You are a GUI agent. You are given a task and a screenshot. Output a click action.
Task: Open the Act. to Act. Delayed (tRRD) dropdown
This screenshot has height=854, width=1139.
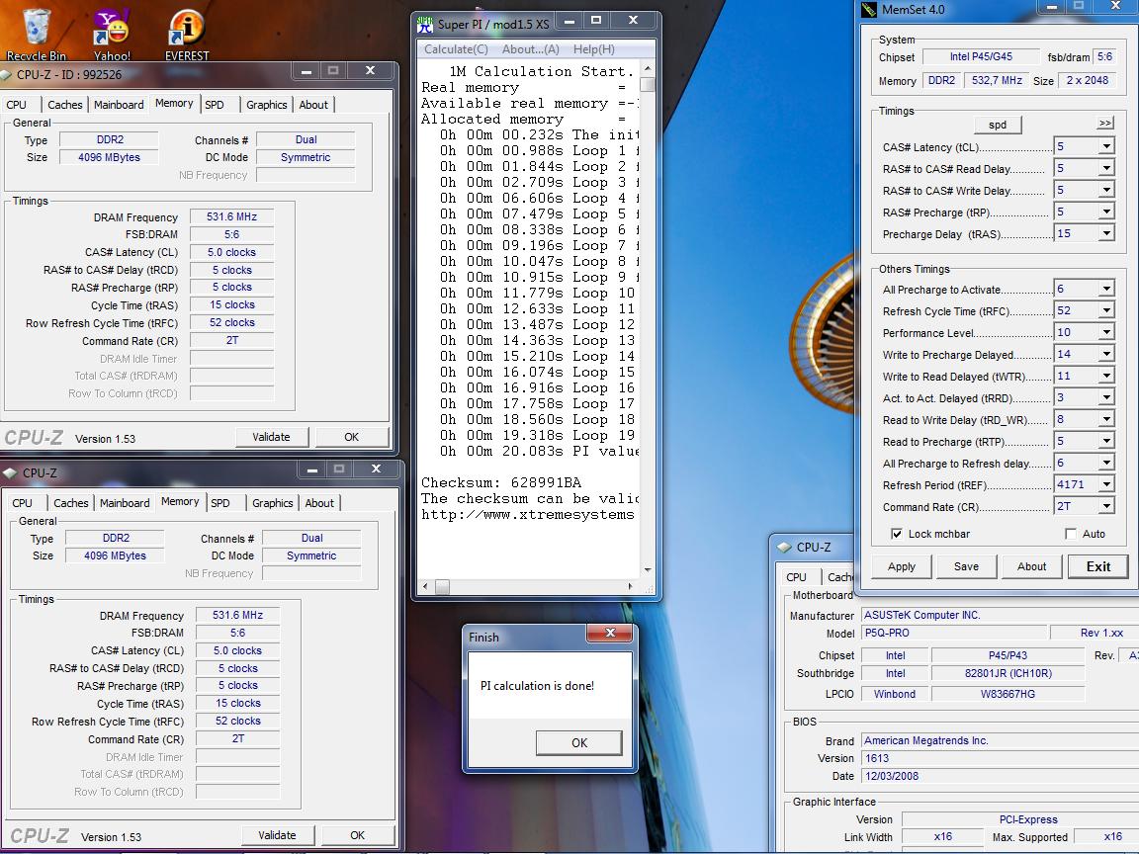click(1105, 398)
